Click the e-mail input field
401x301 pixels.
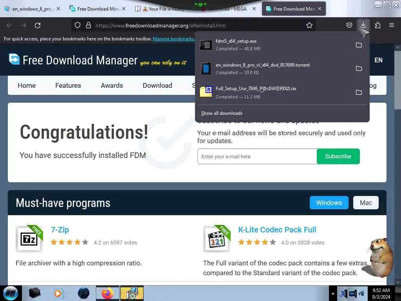tap(257, 156)
